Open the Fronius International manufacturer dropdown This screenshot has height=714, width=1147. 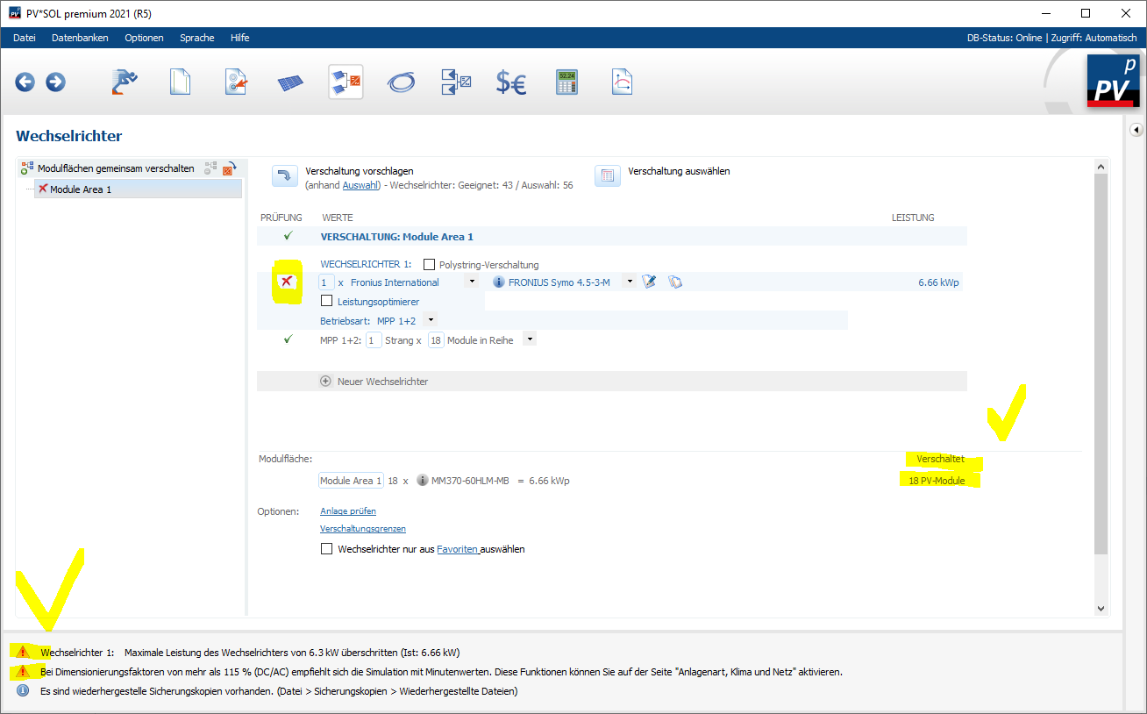[x=472, y=282]
